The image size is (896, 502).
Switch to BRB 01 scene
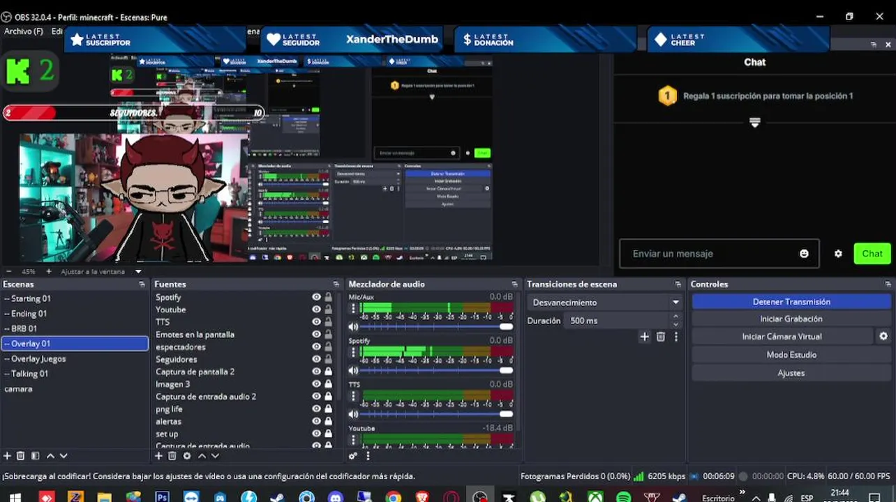pos(75,328)
